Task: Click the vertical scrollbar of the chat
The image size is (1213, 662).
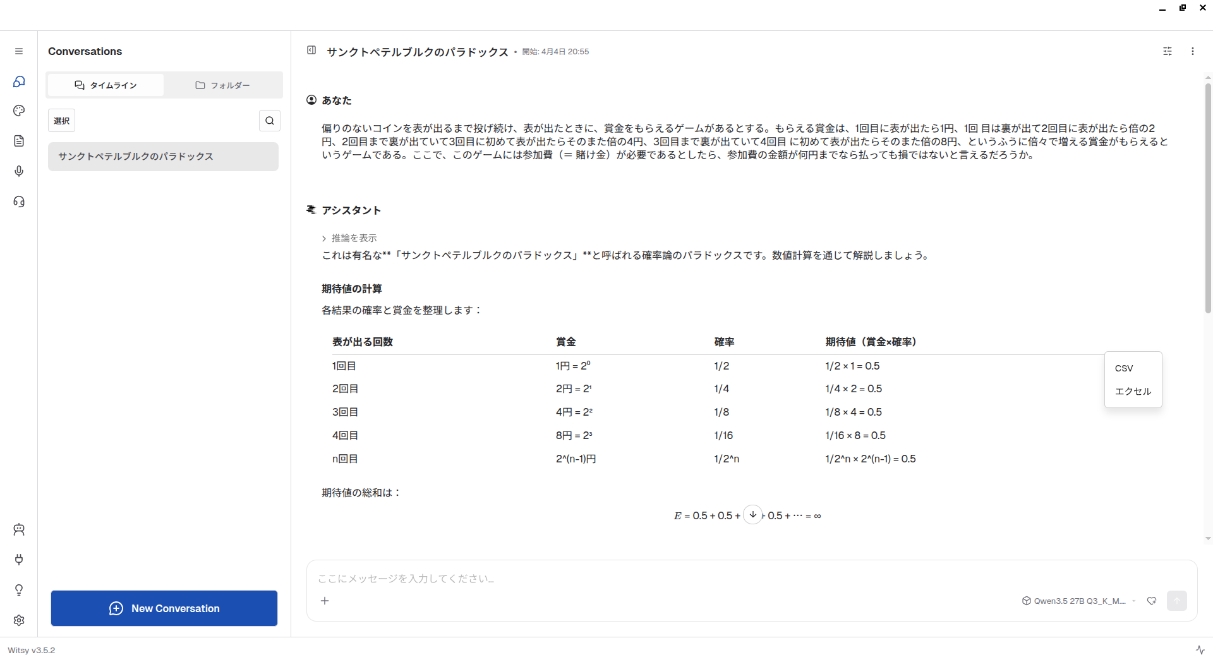Action: tap(1208, 197)
